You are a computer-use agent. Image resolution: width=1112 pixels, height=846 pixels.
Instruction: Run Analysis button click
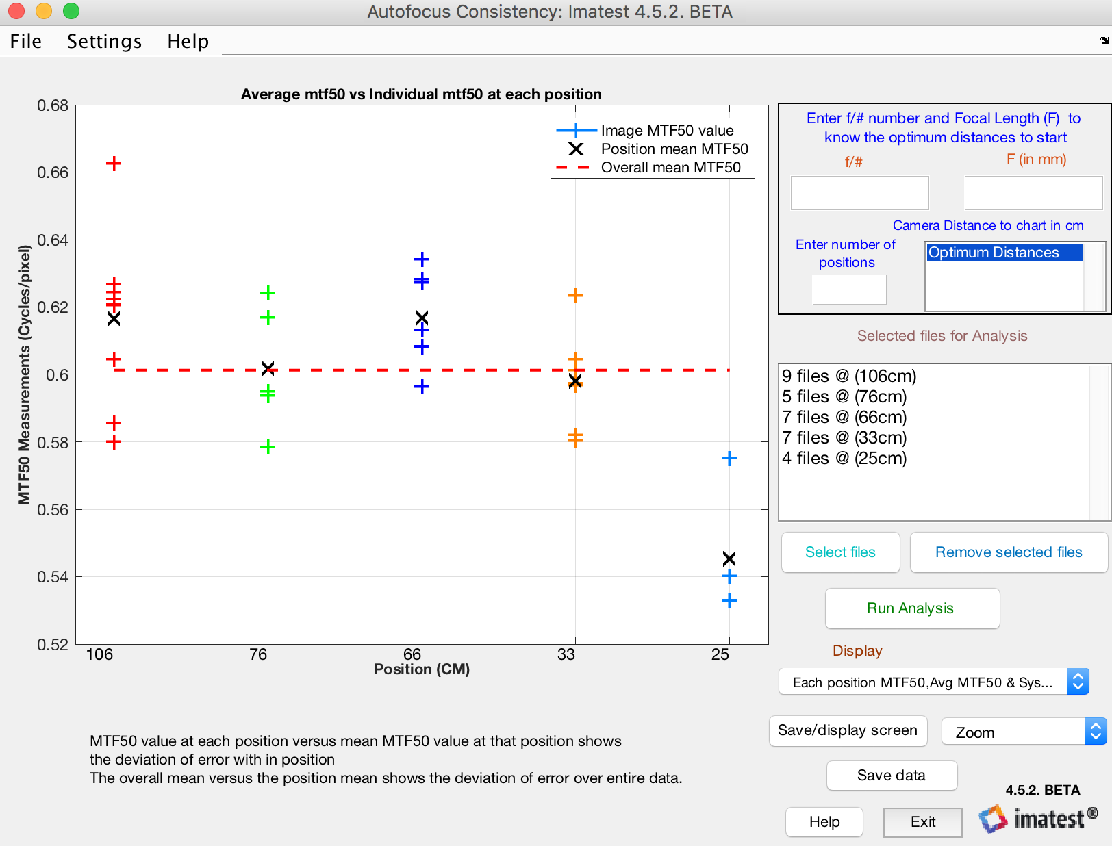912,608
